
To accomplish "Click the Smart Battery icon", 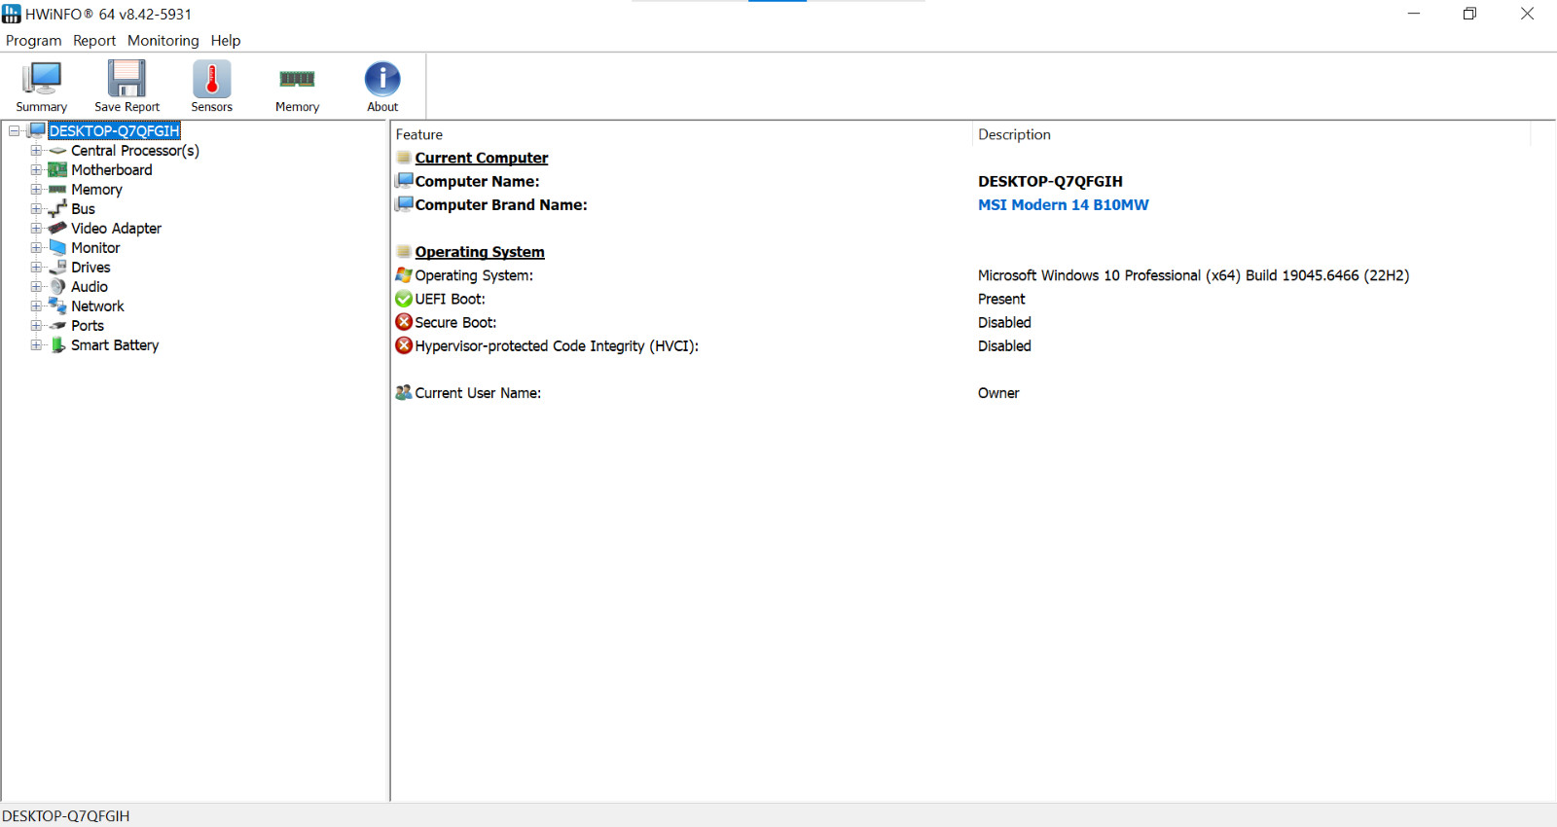I will point(57,345).
